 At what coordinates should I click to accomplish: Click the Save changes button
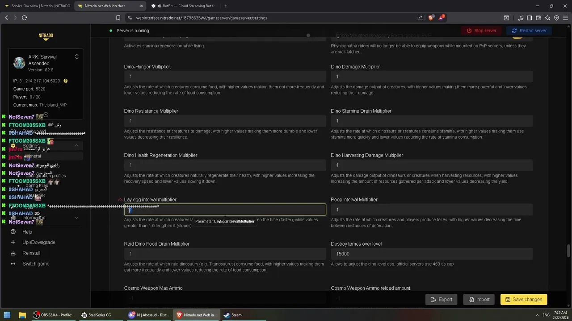tap(524, 300)
